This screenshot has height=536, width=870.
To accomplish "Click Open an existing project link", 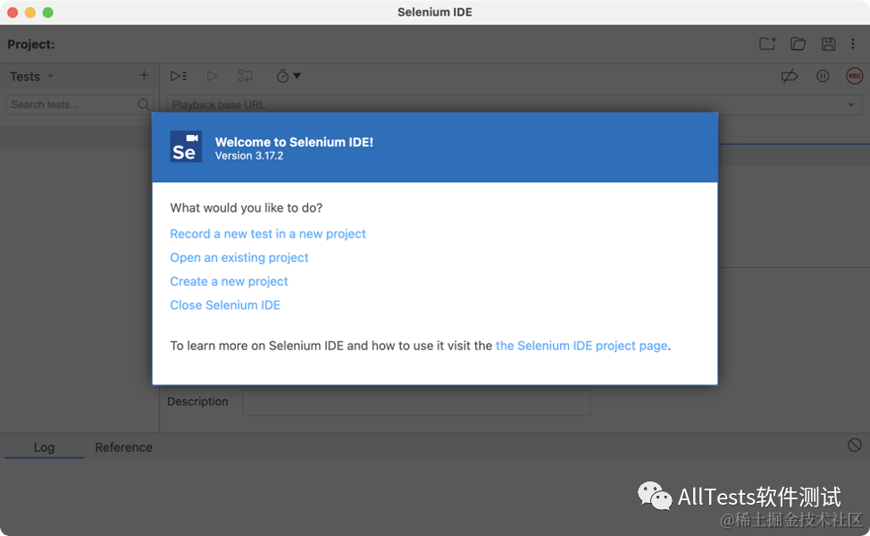I will pos(239,257).
